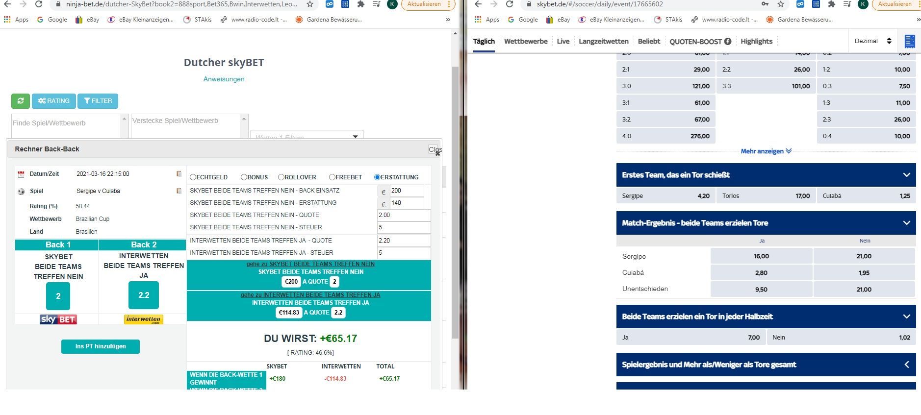Collapse Match-Ergebnis - beide Teams erzielen Tore section
This screenshot has width=921, height=415.
pyautogui.click(x=906, y=223)
